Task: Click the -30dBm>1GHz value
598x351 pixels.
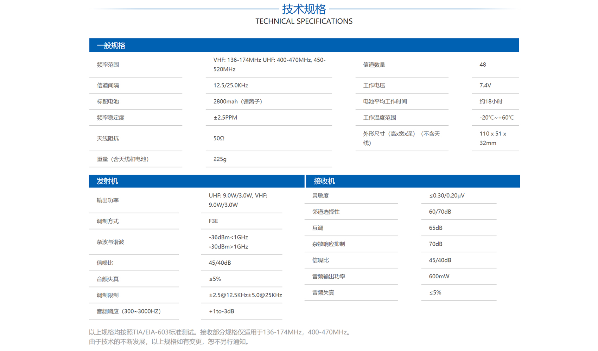Action: pyautogui.click(x=228, y=246)
